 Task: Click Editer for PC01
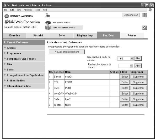[x=125, y=88]
